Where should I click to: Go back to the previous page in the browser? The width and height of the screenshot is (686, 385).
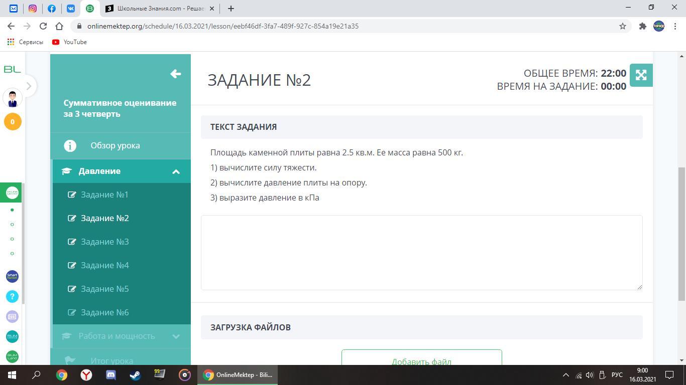(x=11, y=26)
